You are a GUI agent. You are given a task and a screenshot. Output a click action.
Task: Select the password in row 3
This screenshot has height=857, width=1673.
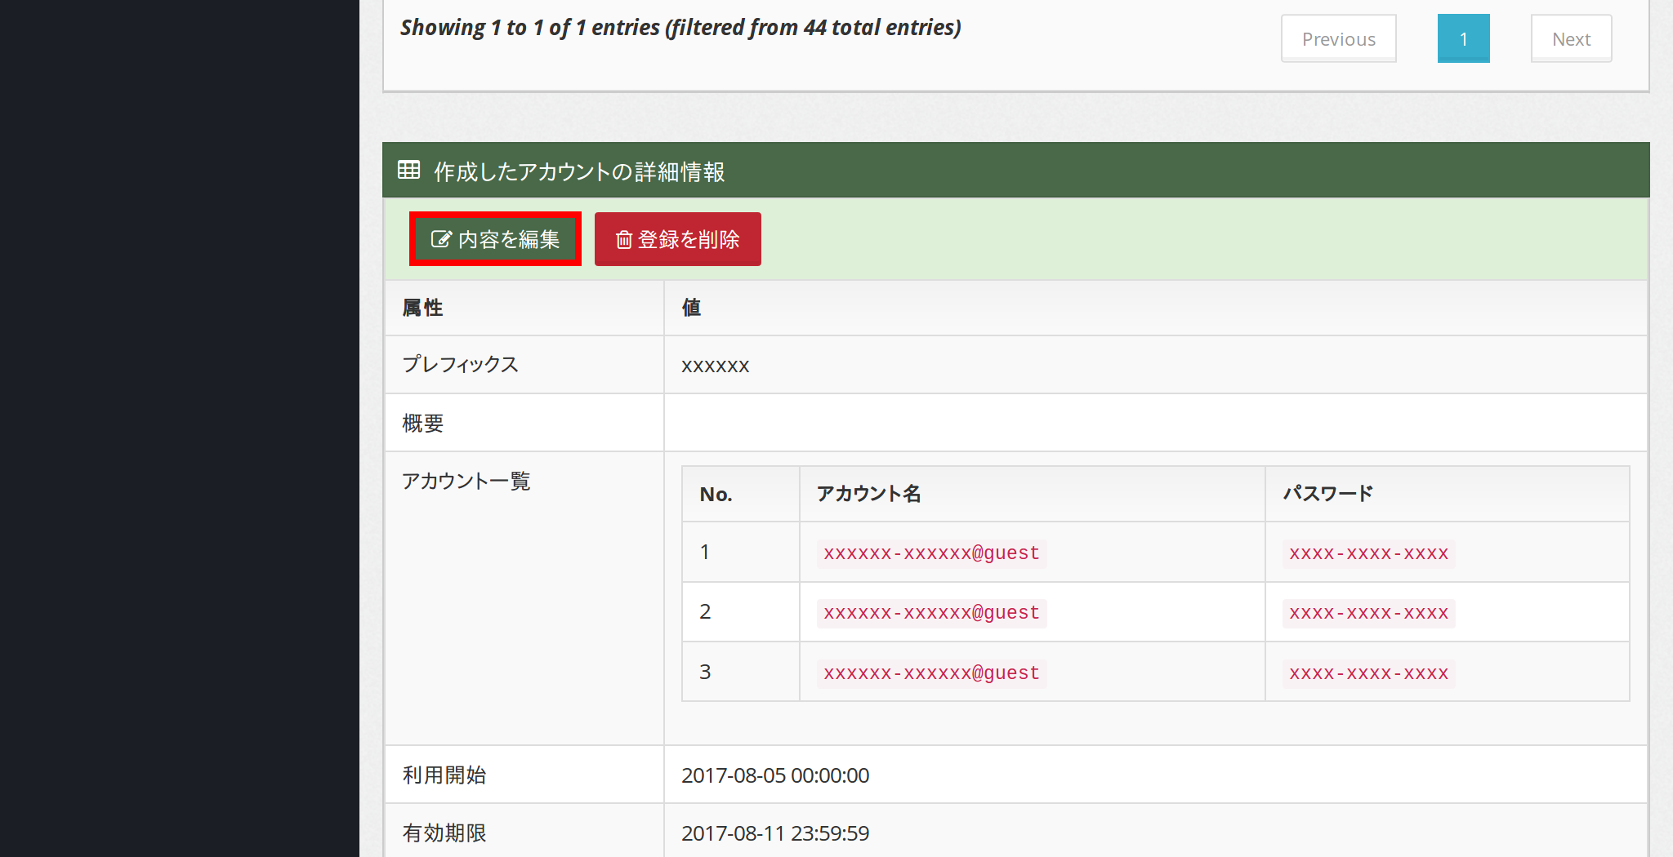pyautogui.click(x=1368, y=673)
